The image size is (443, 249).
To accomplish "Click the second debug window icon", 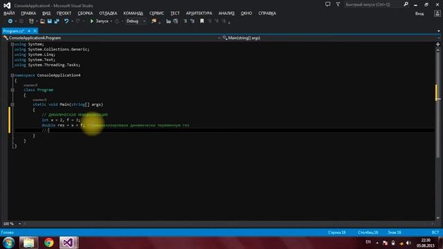I will click(x=175, y=21).
